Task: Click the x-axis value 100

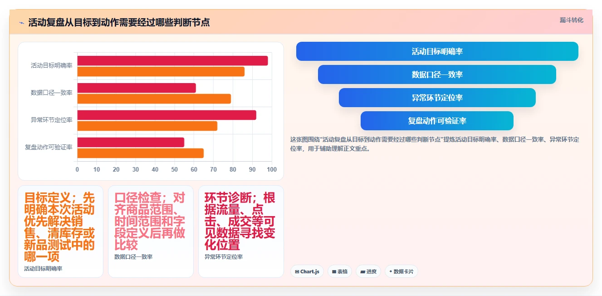Action: click(x=271, y=170)
